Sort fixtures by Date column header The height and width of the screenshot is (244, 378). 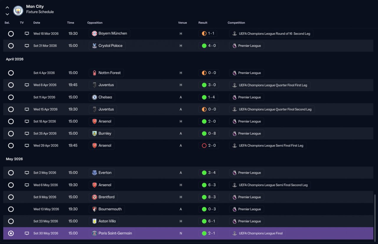tap(37, 23)
